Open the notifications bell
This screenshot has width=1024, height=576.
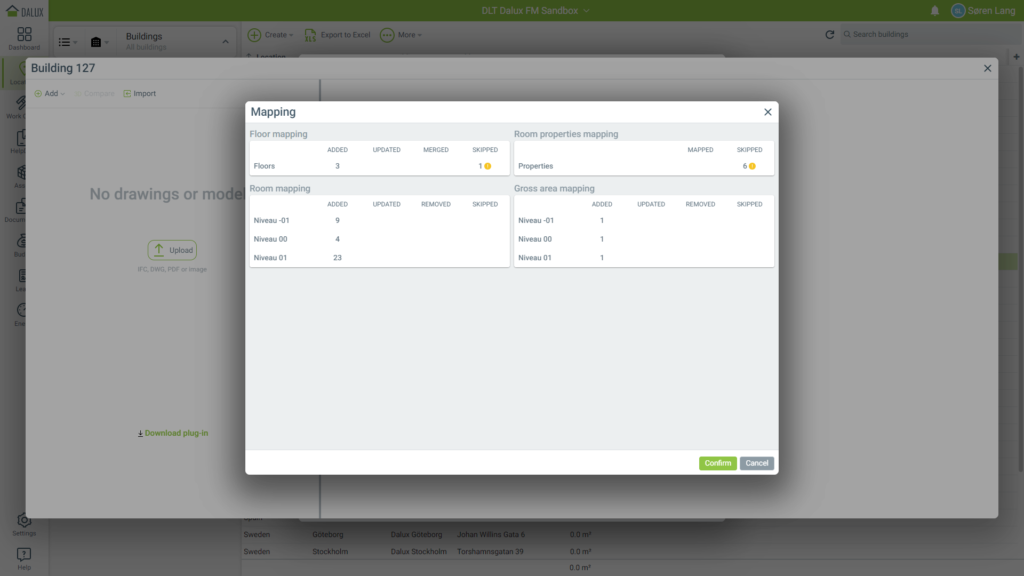[x=934, y=11]
